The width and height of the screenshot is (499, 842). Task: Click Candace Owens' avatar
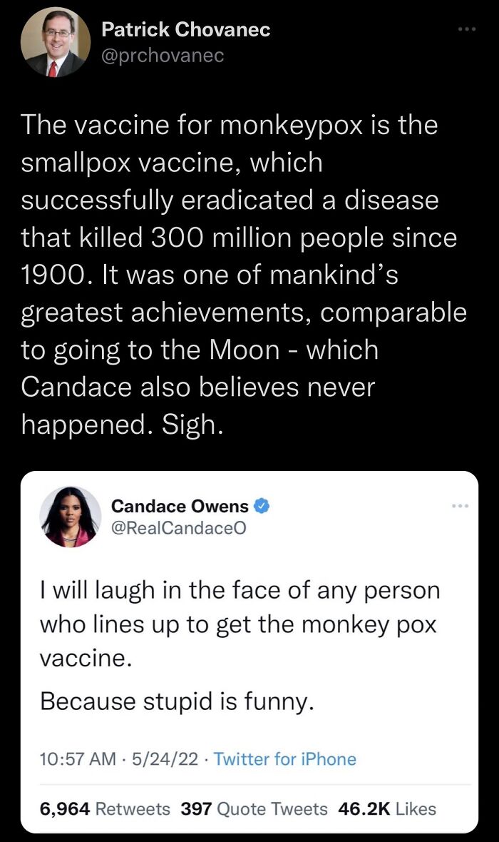coord(69,515)
